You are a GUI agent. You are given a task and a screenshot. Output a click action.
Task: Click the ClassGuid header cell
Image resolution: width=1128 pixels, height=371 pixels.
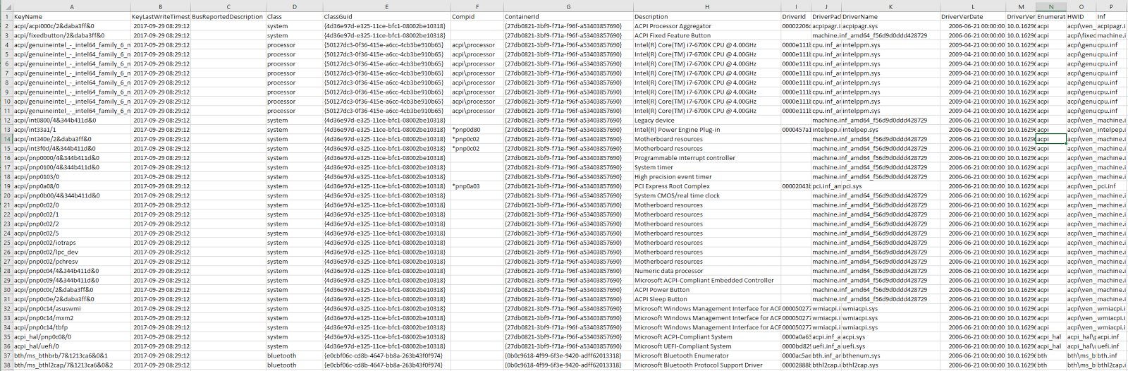click(386, 16)
